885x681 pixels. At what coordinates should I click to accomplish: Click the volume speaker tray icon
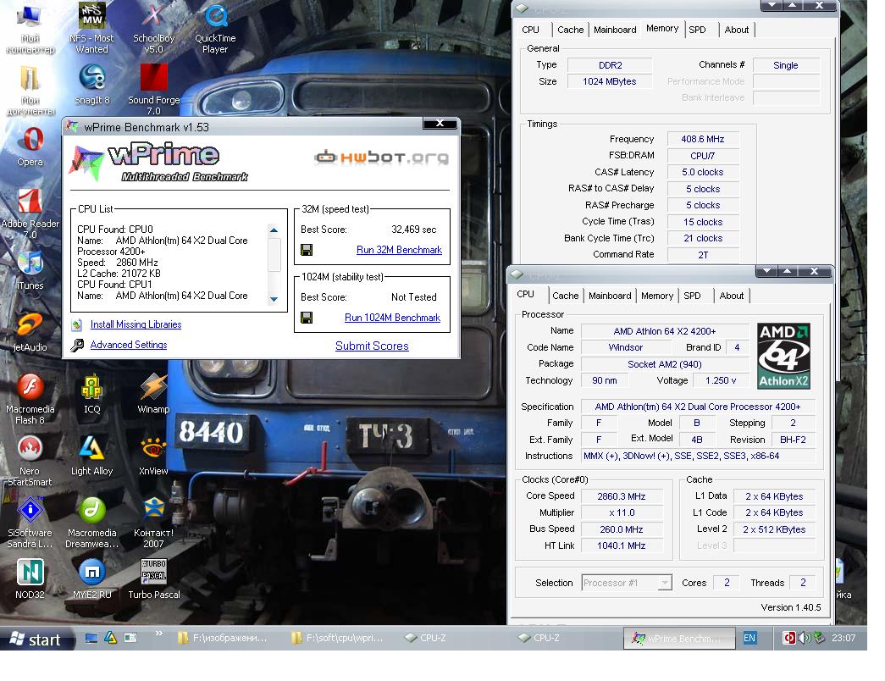(x=805, y=638)
